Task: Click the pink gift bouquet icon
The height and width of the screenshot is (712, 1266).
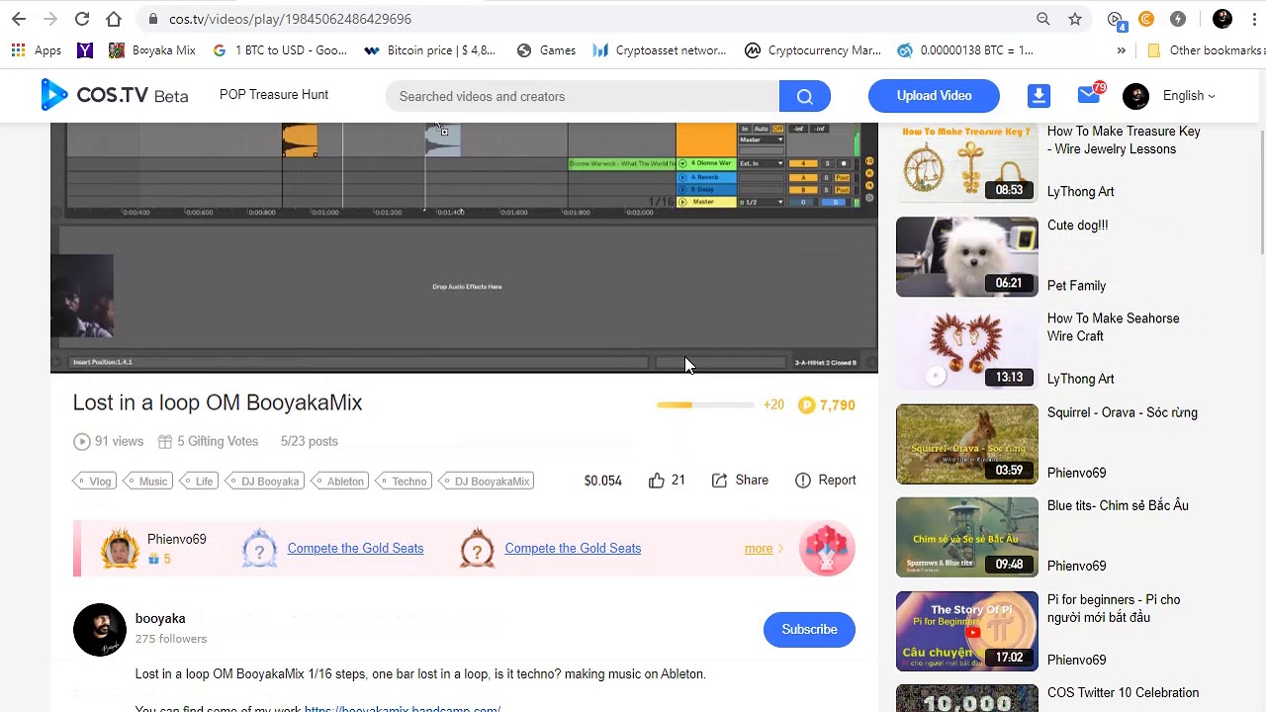Action: (x=827, y=549)
